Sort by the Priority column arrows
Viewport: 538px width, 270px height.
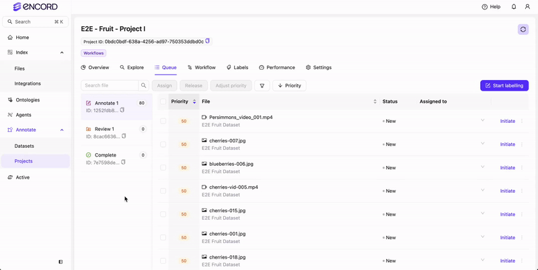point(194,101)
